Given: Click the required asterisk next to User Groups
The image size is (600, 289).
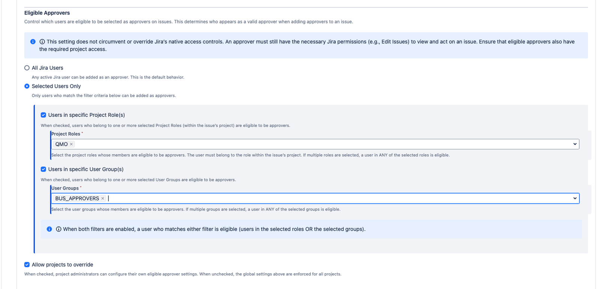Looking at the screenshot, I should click(81, 186).
